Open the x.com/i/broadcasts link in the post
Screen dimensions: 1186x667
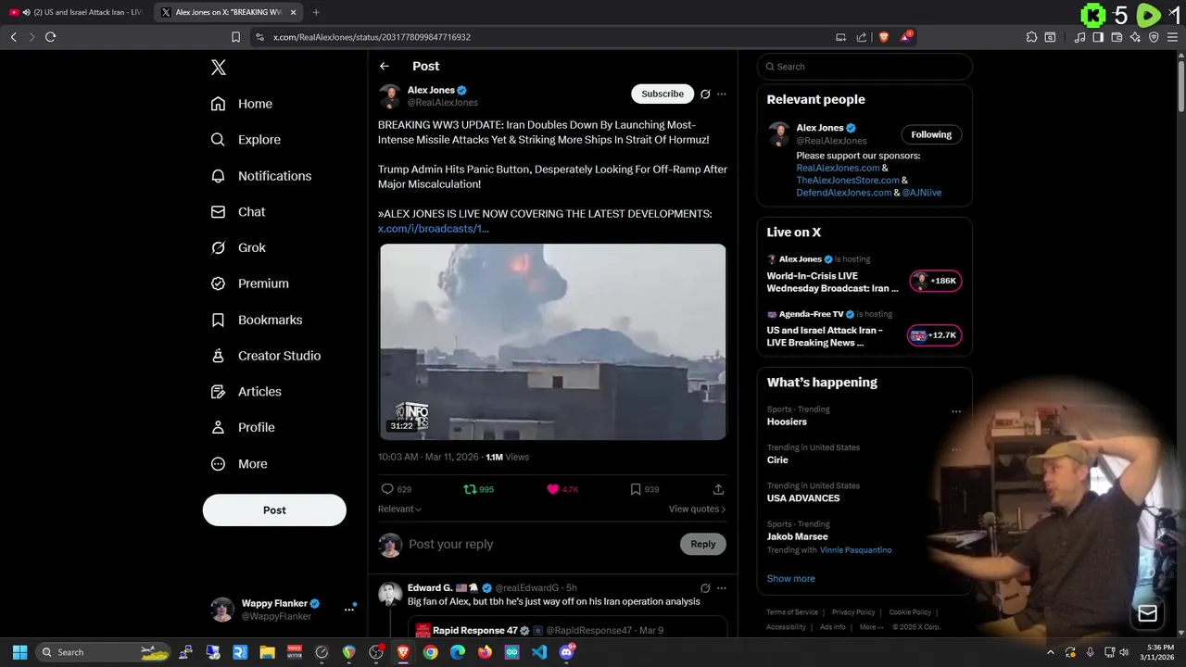tap(433, 229)
